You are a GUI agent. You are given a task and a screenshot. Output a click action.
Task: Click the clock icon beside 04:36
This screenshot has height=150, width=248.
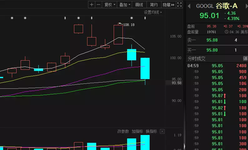tap(226, 32)
